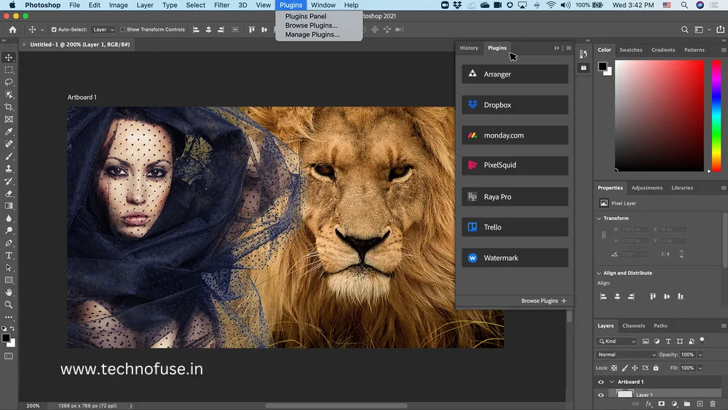
Task: Collapse the Artboard 1 layer group
Action: [x=612, y=382]
